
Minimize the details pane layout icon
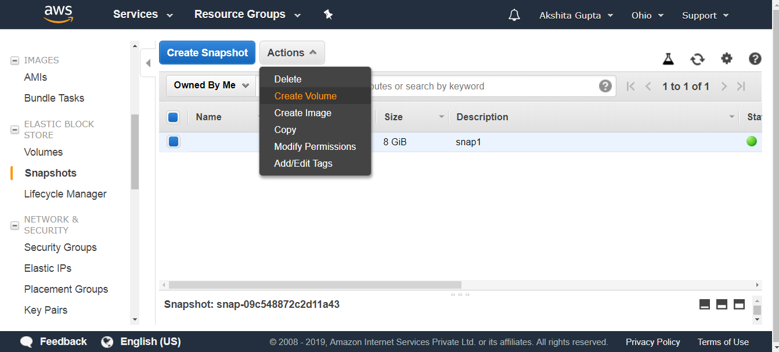(x=705, y=304)
